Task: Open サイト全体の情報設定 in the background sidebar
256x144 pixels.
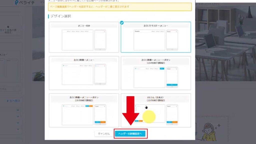Action: [8, 30]
